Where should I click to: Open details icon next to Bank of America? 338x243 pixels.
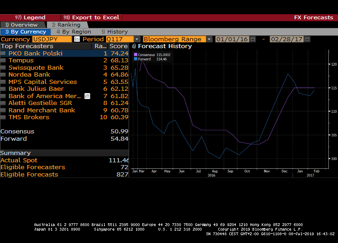coord(87,96)
